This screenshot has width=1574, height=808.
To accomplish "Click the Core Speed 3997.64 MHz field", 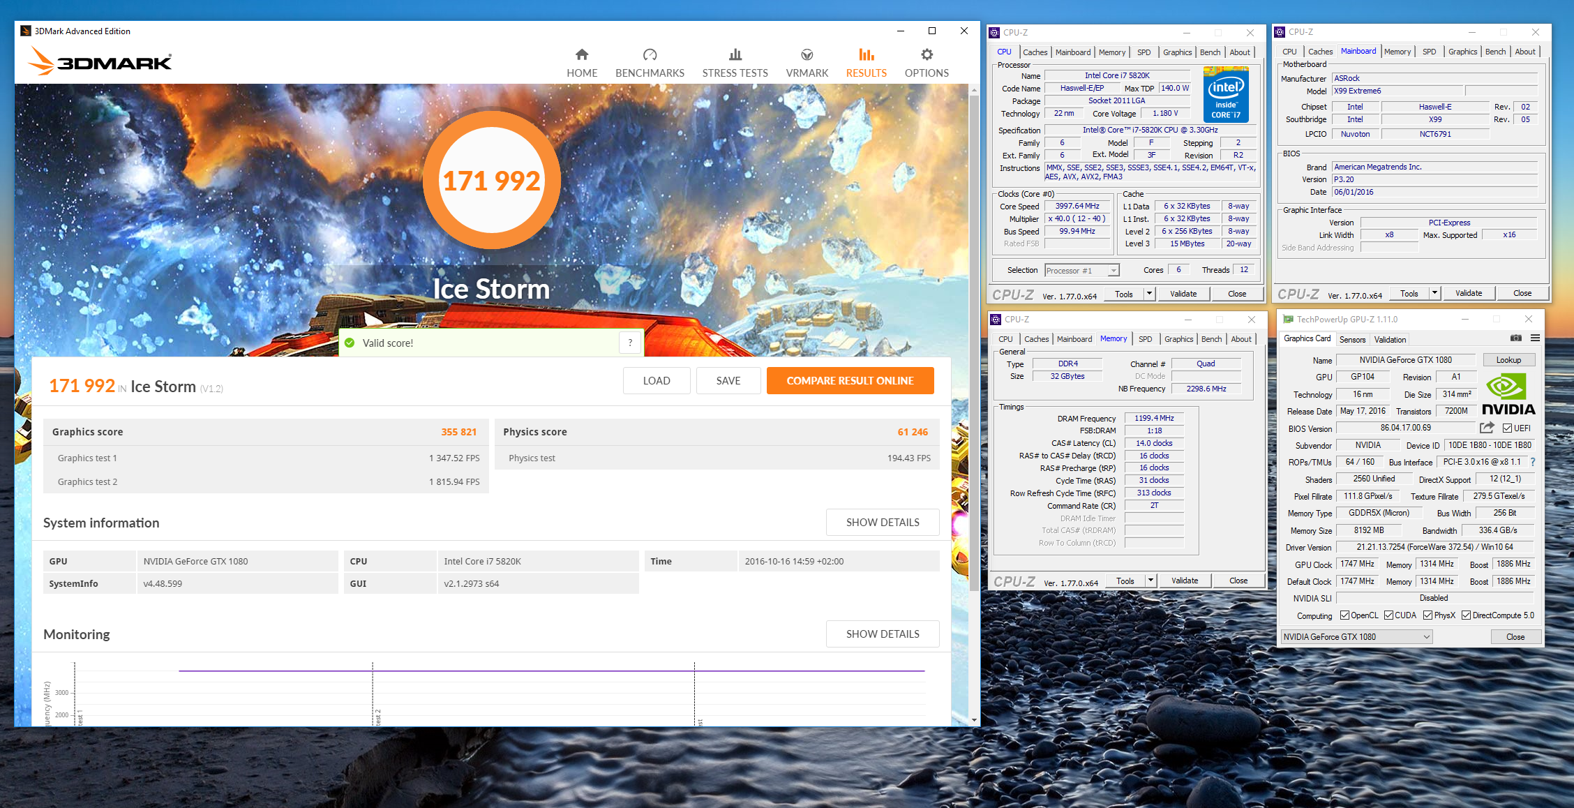I will (1077, 206).
